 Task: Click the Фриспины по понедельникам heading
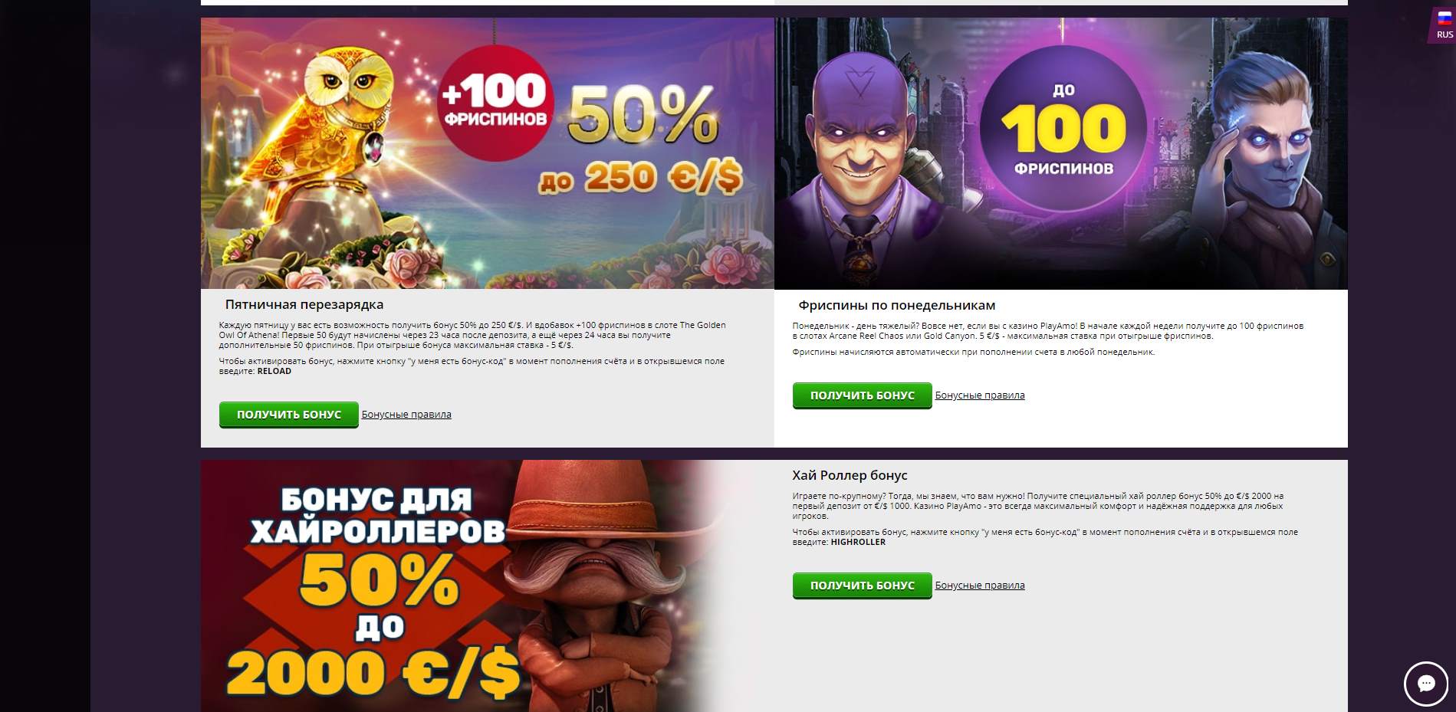click(x=897, y=305)
